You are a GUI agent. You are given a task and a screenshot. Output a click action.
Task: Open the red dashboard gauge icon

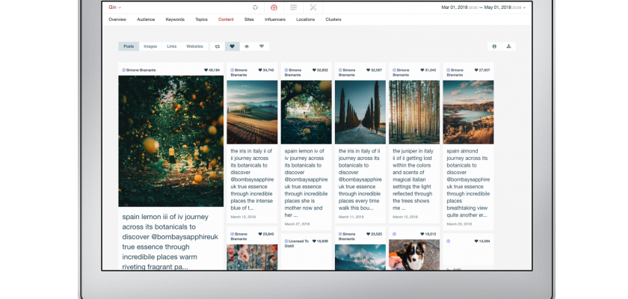[x=274, y=7]
